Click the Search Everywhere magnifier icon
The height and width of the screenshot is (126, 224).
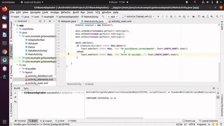(217, 17)
